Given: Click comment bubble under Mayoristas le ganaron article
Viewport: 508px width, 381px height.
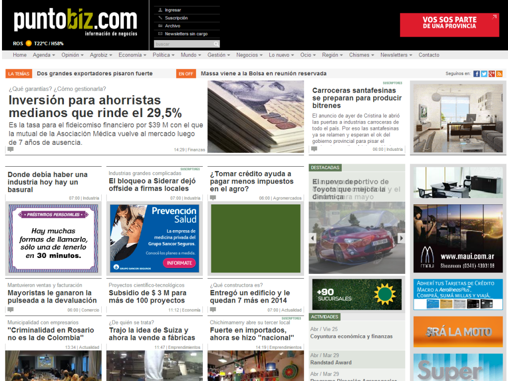Looking at the screenshot, I should 11,310.
